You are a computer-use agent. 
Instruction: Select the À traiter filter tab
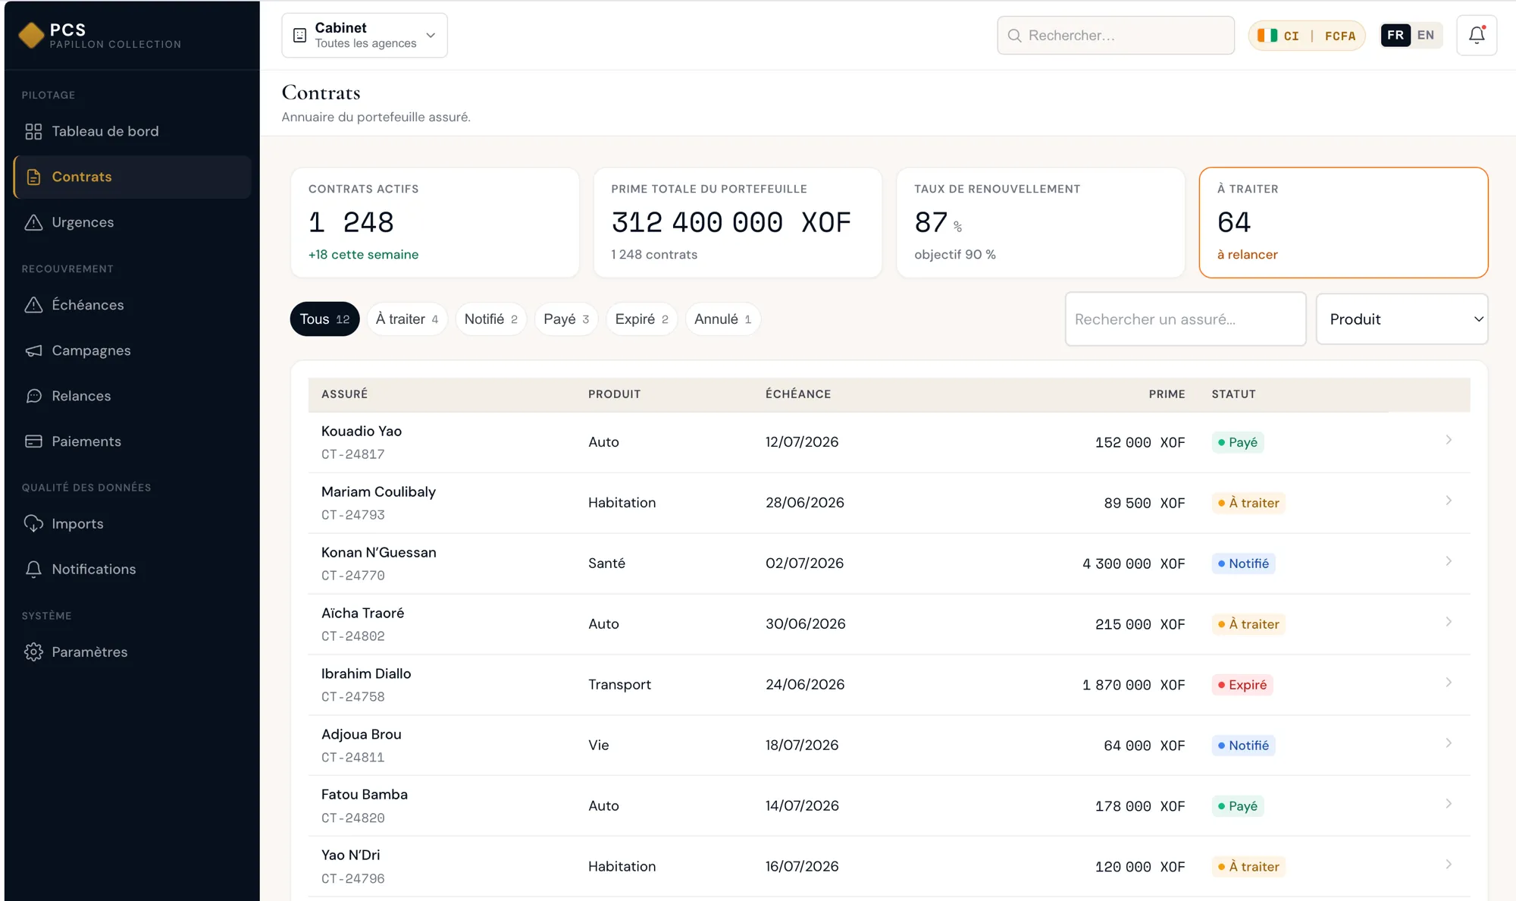407,319
